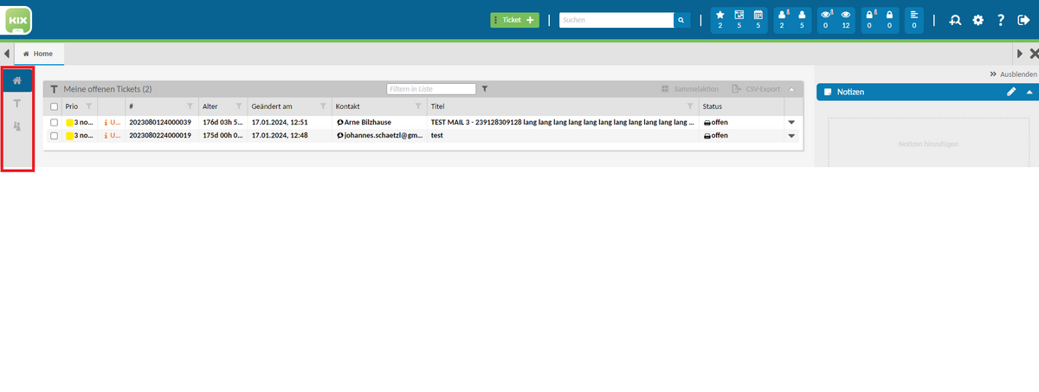Click the logout icon in header
The width and height of the screenshot is (1039, 392).
(1022, 20)
